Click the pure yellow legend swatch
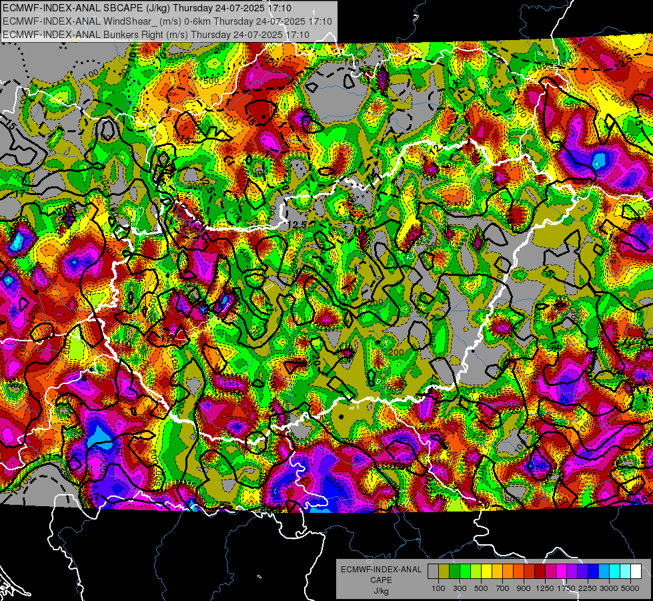The height and width of the screenshot is (601, 653). pyautogui.click(x=487, y=572)
